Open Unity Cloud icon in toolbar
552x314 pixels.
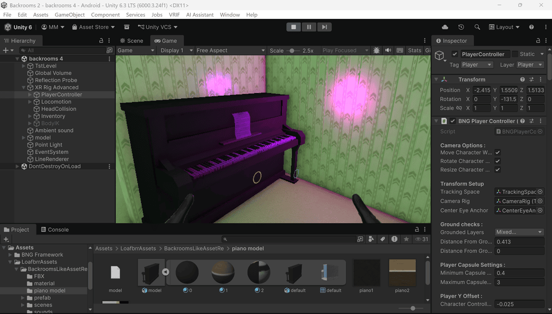click(445, 27)
